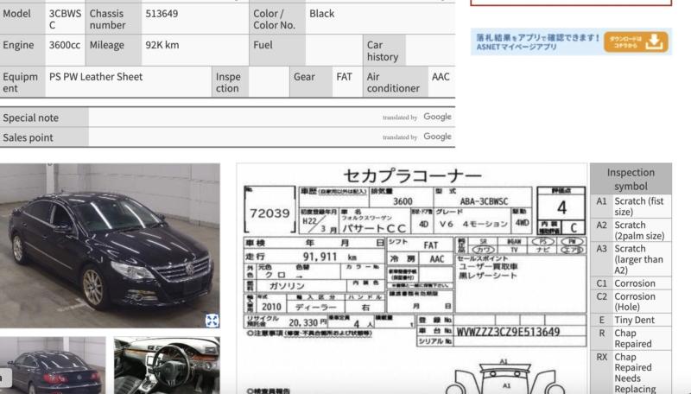This screenshot has height=394, width=691.
Task: Click lot number 72039 on the auction sheet
Action: [269, 213]
